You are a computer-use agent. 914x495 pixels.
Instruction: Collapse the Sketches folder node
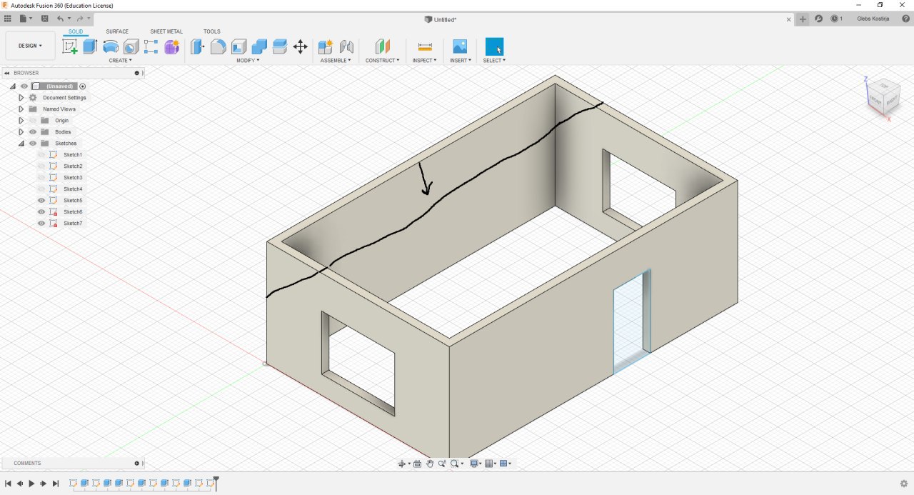click(x=21, y=143)
